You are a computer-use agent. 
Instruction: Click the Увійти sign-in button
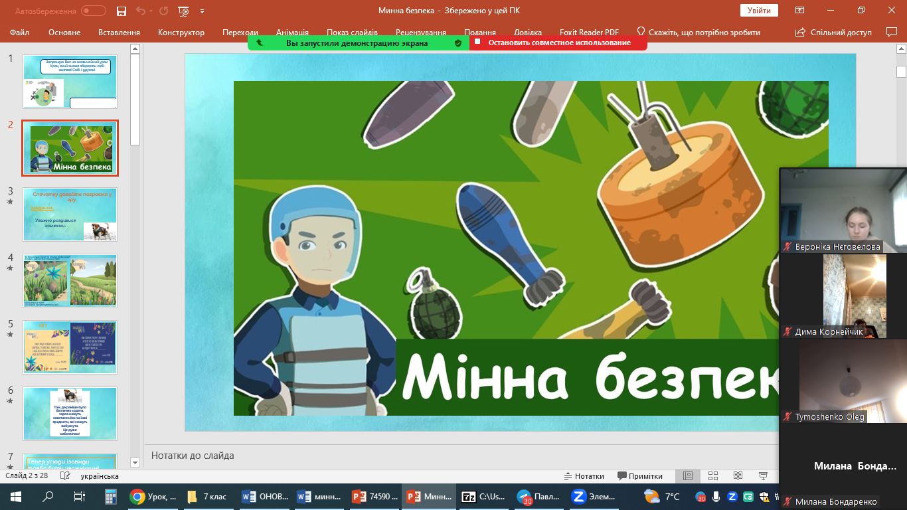coord(758,11)
